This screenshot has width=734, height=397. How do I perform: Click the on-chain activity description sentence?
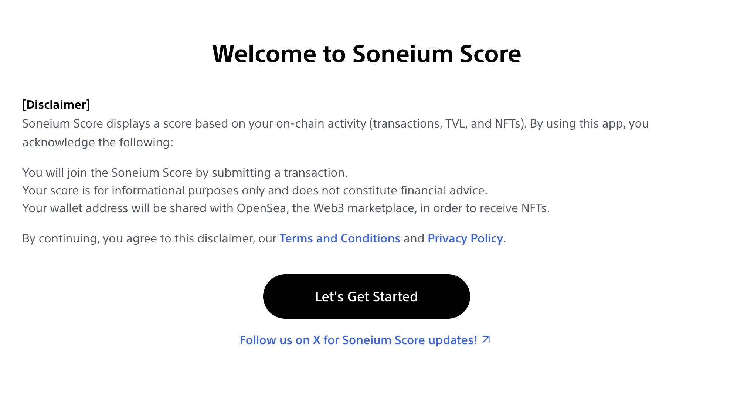(x=259, y=123)
